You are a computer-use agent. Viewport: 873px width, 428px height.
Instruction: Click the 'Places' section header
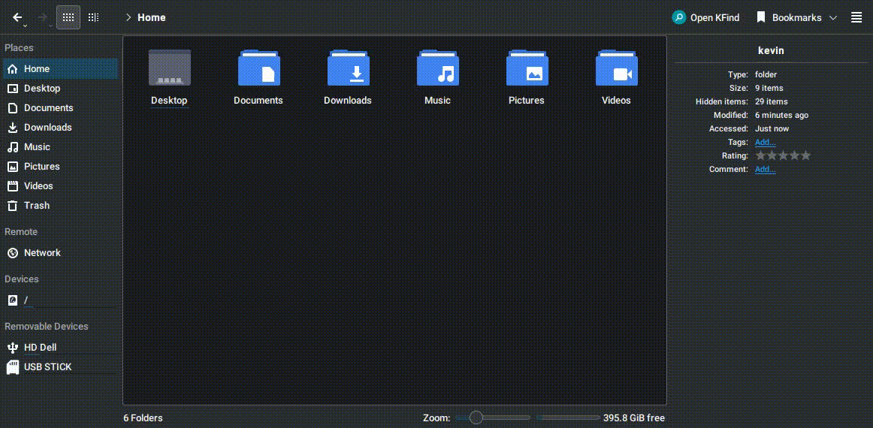(x=19, y=48)
